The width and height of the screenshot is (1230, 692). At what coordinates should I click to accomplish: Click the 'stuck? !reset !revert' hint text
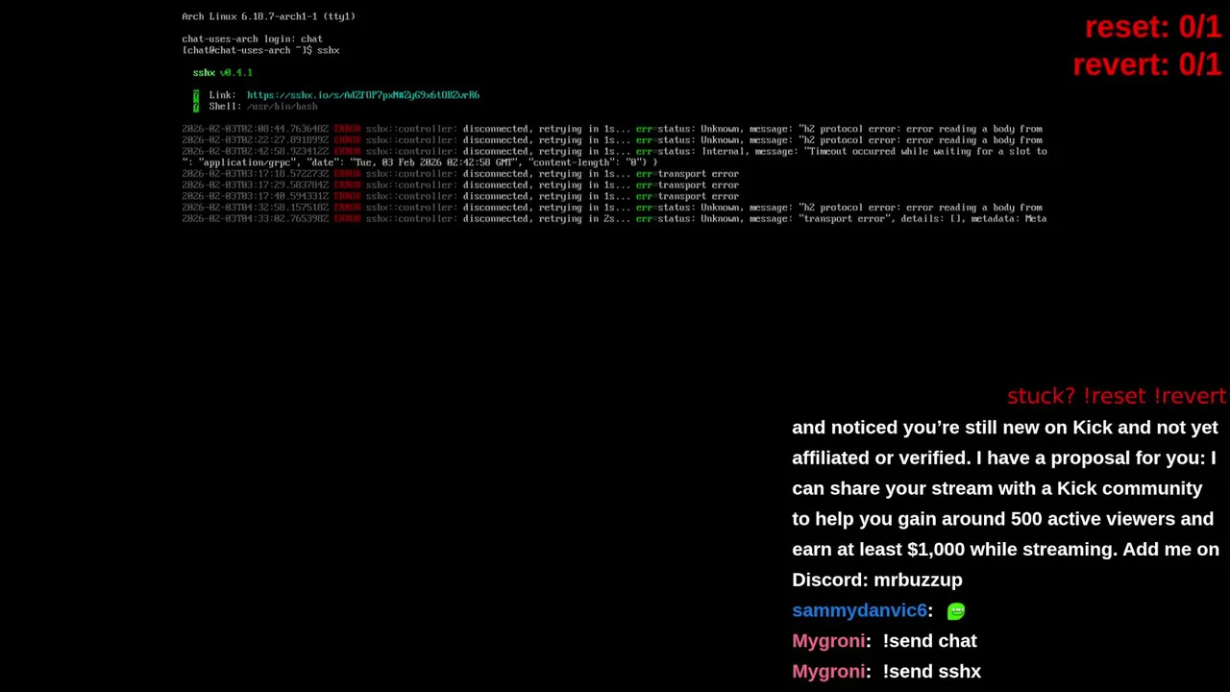pos(1117,396)
